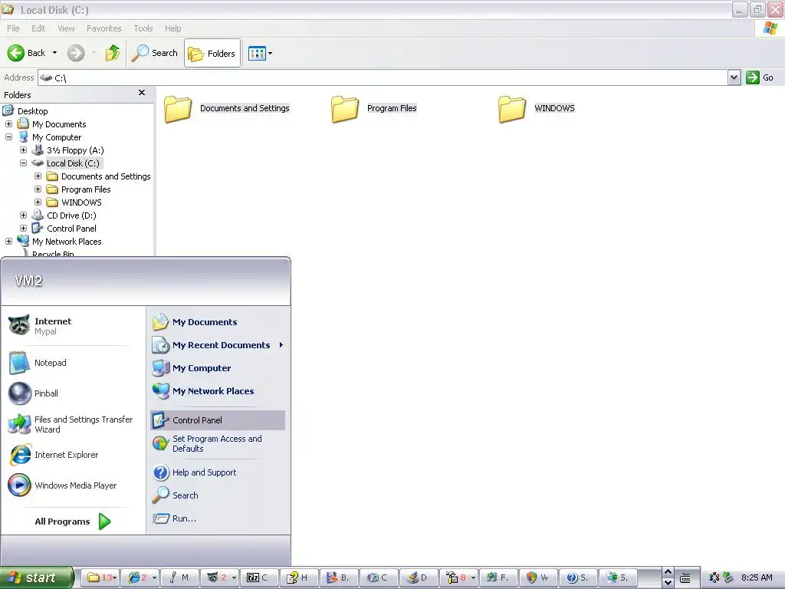
Task: Expand All Programs in Start menu
Action: [73, 522]
